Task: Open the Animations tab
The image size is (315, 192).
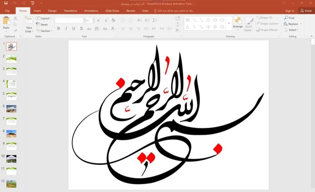Action: (x=91, y=11)
